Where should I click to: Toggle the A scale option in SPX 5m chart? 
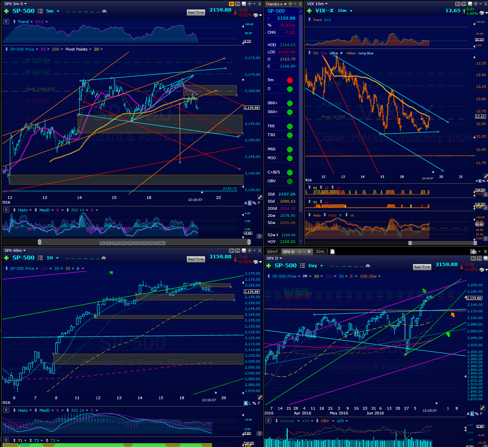(246, 203)
